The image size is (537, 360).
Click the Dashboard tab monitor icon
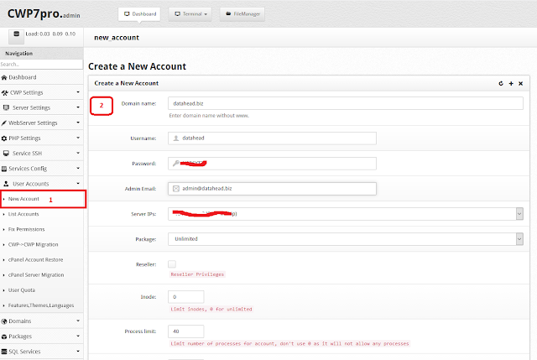(x=127, y=14)
